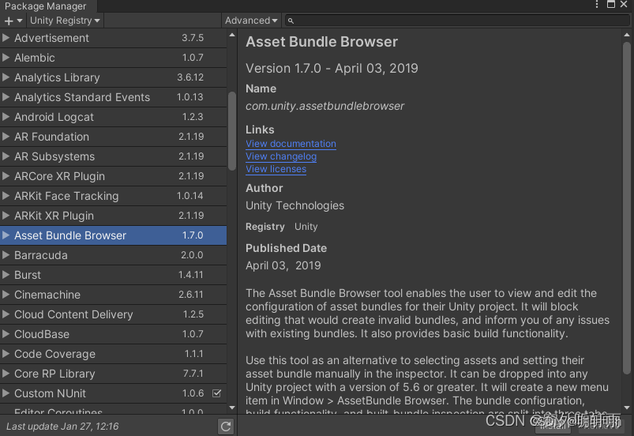Click details pane scroll up arrow

[x=627, y=36]
